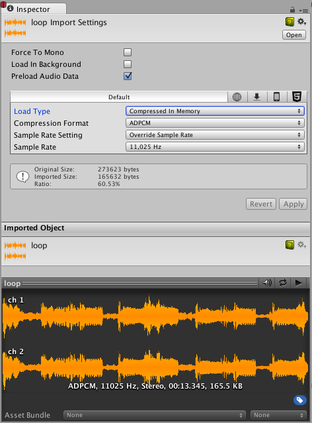Click the Ratio 60.53% value
Viewport: 312px width, 423px height.
tap(109, 184)
